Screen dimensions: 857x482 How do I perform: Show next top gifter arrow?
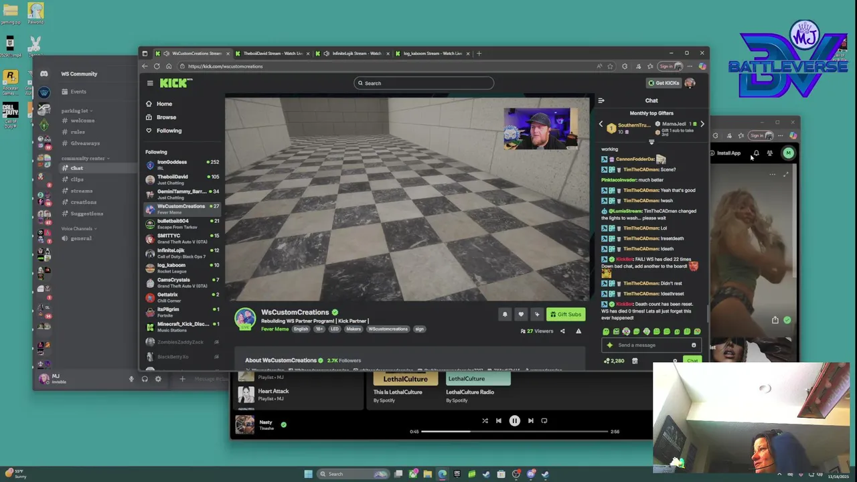[702, 125]
